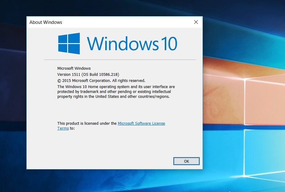Click the "Version 1511 (OS Build 10586.218)" line
This screenshot has height=192, width=285.
pos(88,74)
